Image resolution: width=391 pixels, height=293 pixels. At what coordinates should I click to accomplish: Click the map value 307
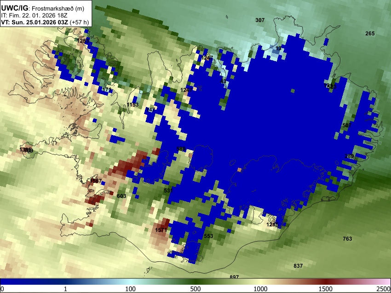260,20
